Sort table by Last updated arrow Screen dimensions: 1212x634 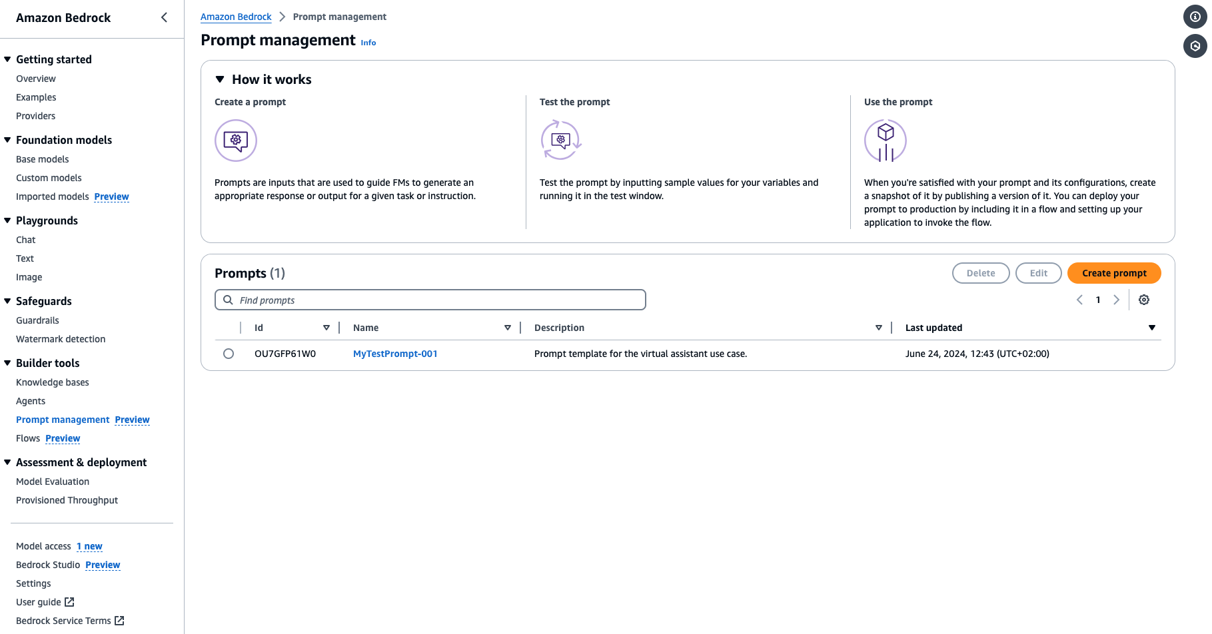click(1152, 328)
